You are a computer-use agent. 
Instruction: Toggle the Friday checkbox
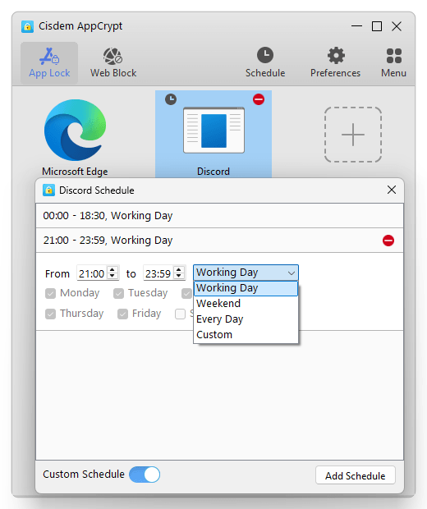click(x=122, y=314)
